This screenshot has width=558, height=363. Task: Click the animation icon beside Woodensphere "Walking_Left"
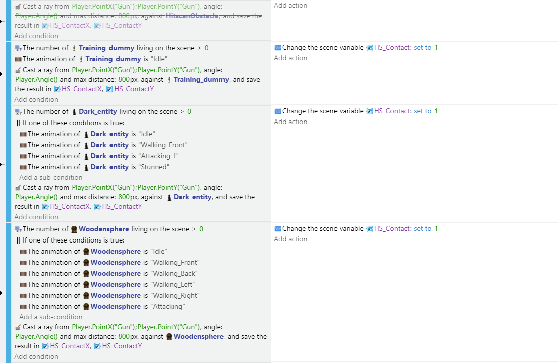coord(23,285)
